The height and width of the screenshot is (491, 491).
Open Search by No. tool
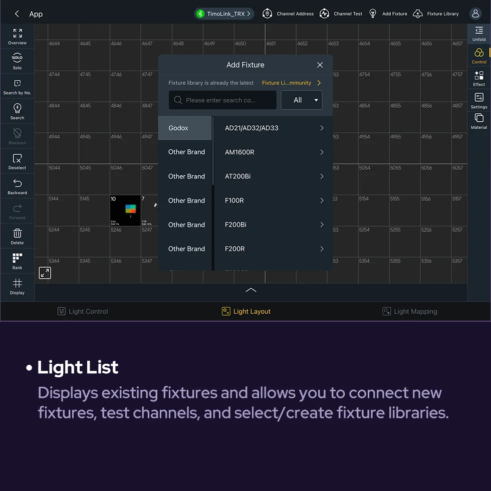coord(18,86)
